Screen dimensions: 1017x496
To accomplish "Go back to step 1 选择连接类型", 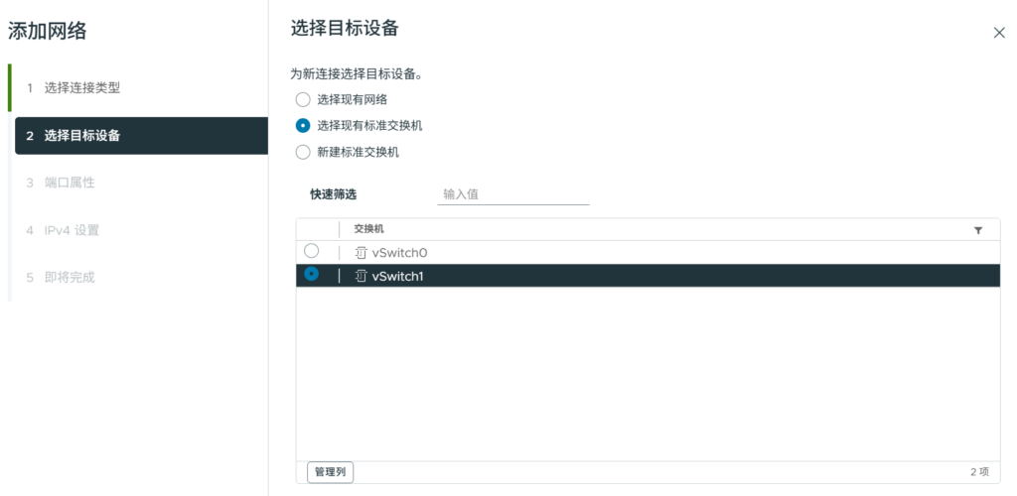I will tap(82, 87).
